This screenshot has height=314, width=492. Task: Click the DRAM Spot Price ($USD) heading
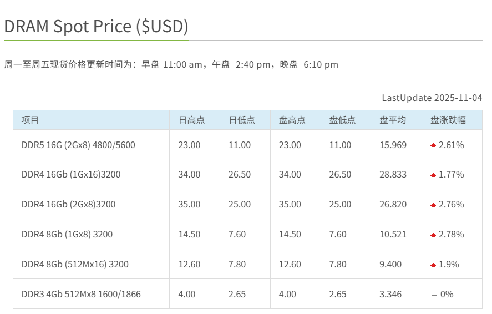tap(97, 26)
